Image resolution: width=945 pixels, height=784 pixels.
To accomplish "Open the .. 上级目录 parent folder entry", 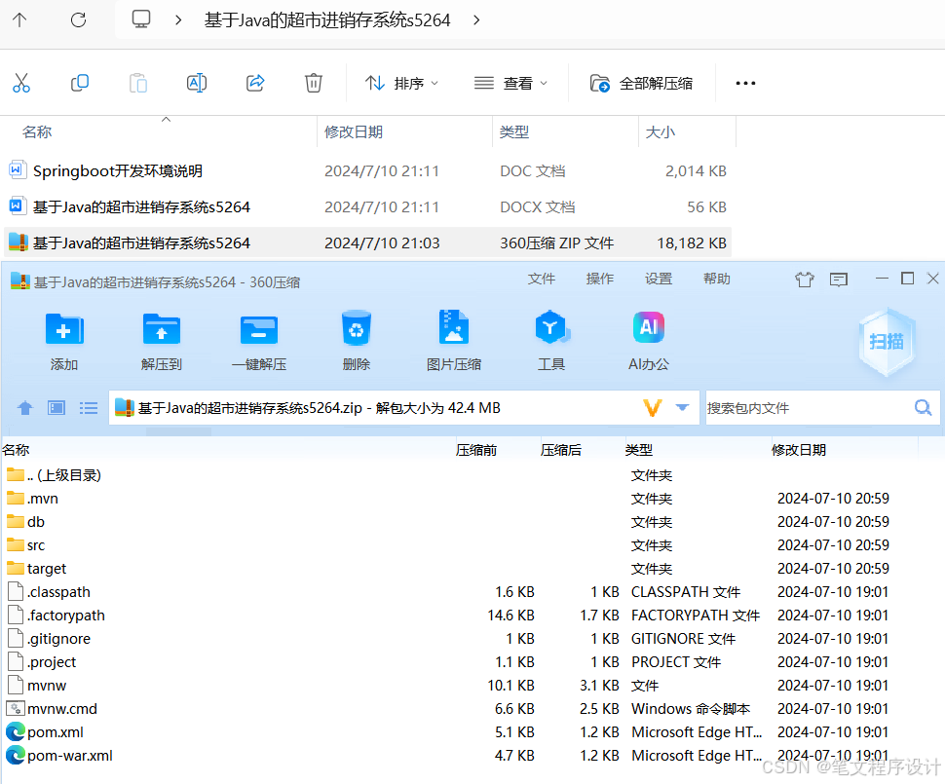I will click(58, 474).
